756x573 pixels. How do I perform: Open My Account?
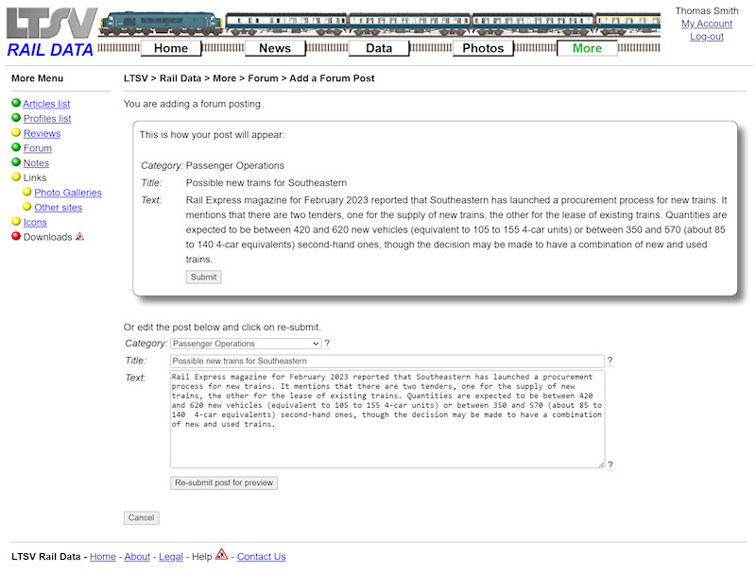(x=705, y=23)
